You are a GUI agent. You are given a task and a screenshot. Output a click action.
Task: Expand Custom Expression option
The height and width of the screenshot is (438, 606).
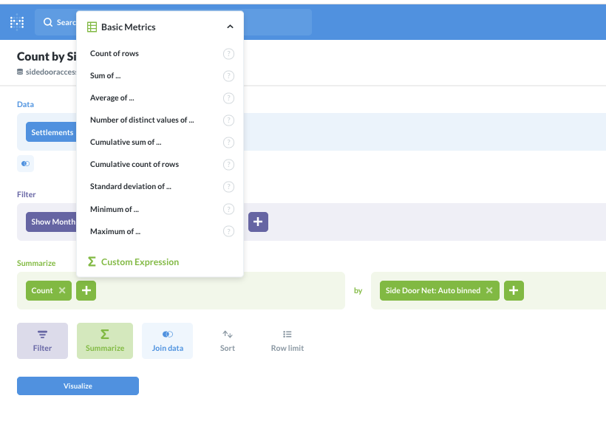(134, 262)
